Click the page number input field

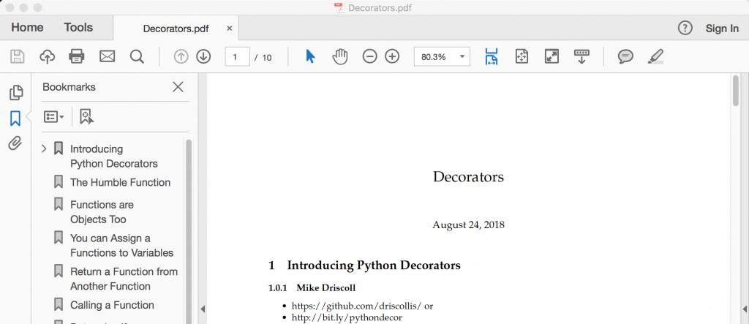[x=237, y=57]
